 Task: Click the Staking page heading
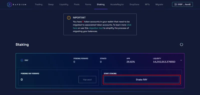click(x=22, y=45)
